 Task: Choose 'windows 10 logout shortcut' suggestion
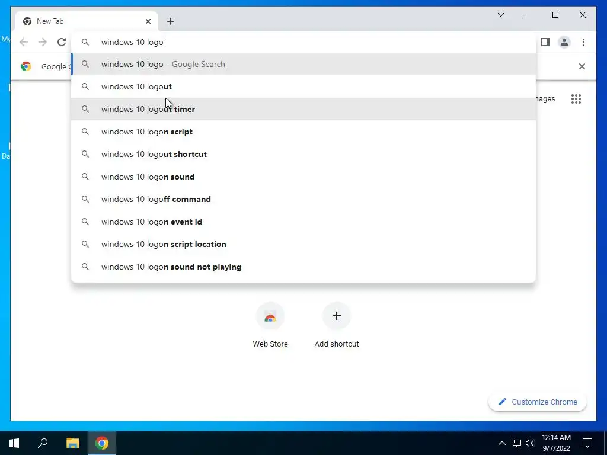coord(303,154)
